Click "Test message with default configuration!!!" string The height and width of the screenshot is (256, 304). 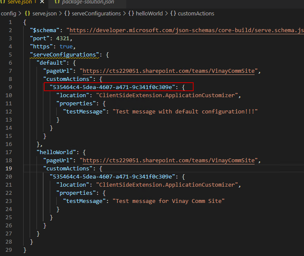point(185,112)
